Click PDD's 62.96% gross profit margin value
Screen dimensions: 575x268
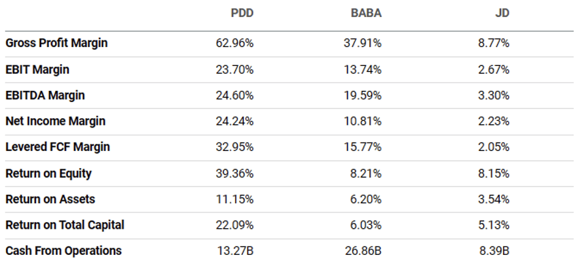tap(234, 44)
